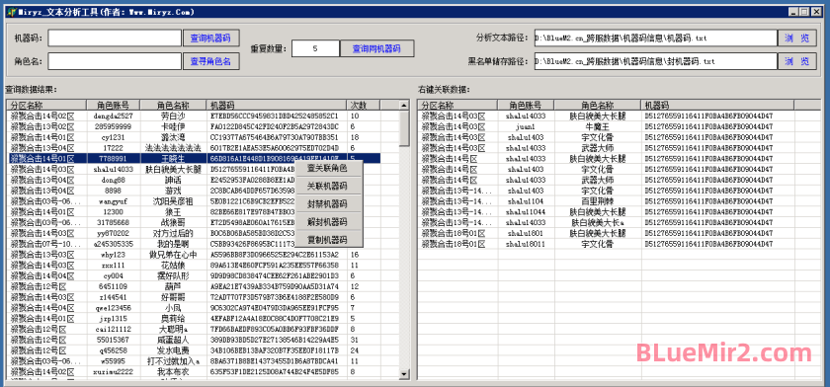Select the row with account 6451109
The width and height of the screenshot is (830, 387).
194,286
